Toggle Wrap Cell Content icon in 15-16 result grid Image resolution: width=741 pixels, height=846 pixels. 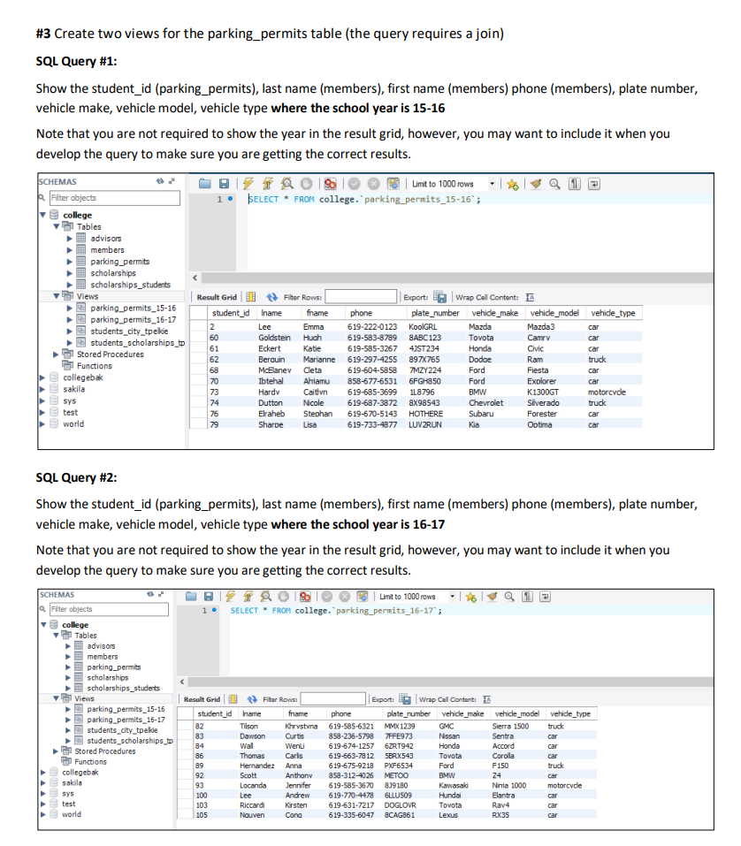[x=530, y=297]
